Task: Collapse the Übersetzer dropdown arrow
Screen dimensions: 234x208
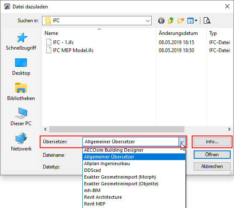Action: (182, 142)
